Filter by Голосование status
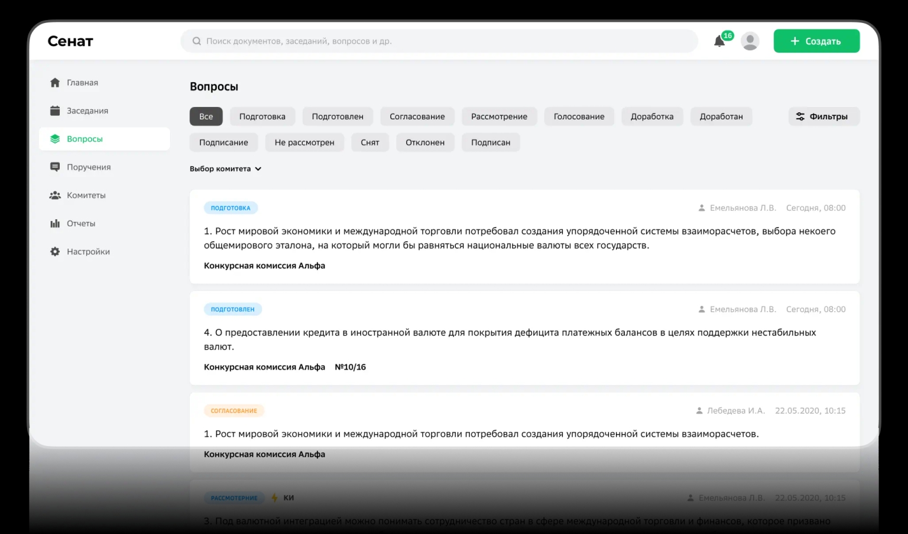This screenshot has width=908, height=534. click(x=579, y=116)
